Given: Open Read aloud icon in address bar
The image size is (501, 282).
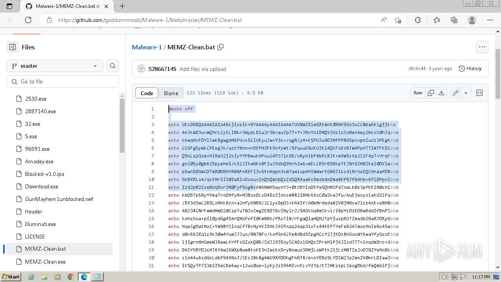Looking at the screenshot, I should click(384, 20).
